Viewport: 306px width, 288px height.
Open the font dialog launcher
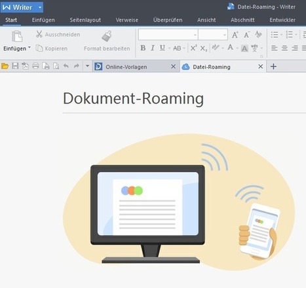tap(261, 56)
